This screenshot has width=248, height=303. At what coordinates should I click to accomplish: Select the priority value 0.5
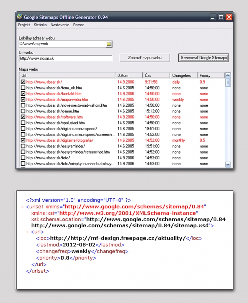pyautogui.click(x=203, y=140)
